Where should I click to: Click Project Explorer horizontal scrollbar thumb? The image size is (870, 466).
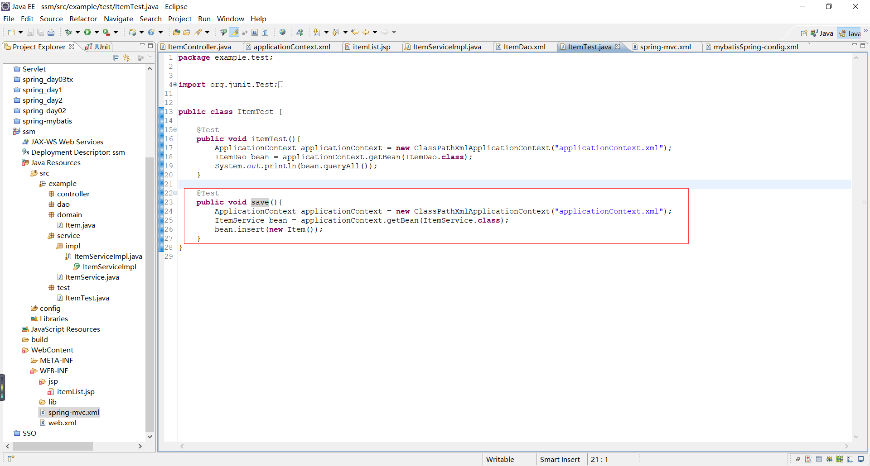coord(53,446)
